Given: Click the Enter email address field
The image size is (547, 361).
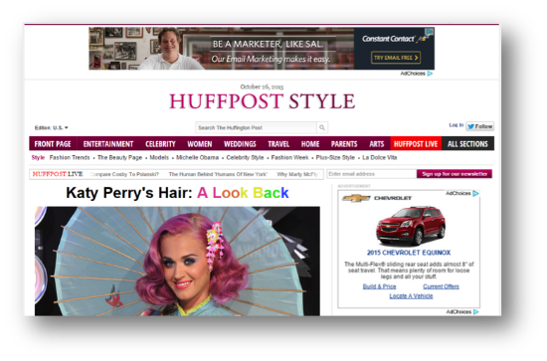Looking at the screenshot, I should click(372, 174).
